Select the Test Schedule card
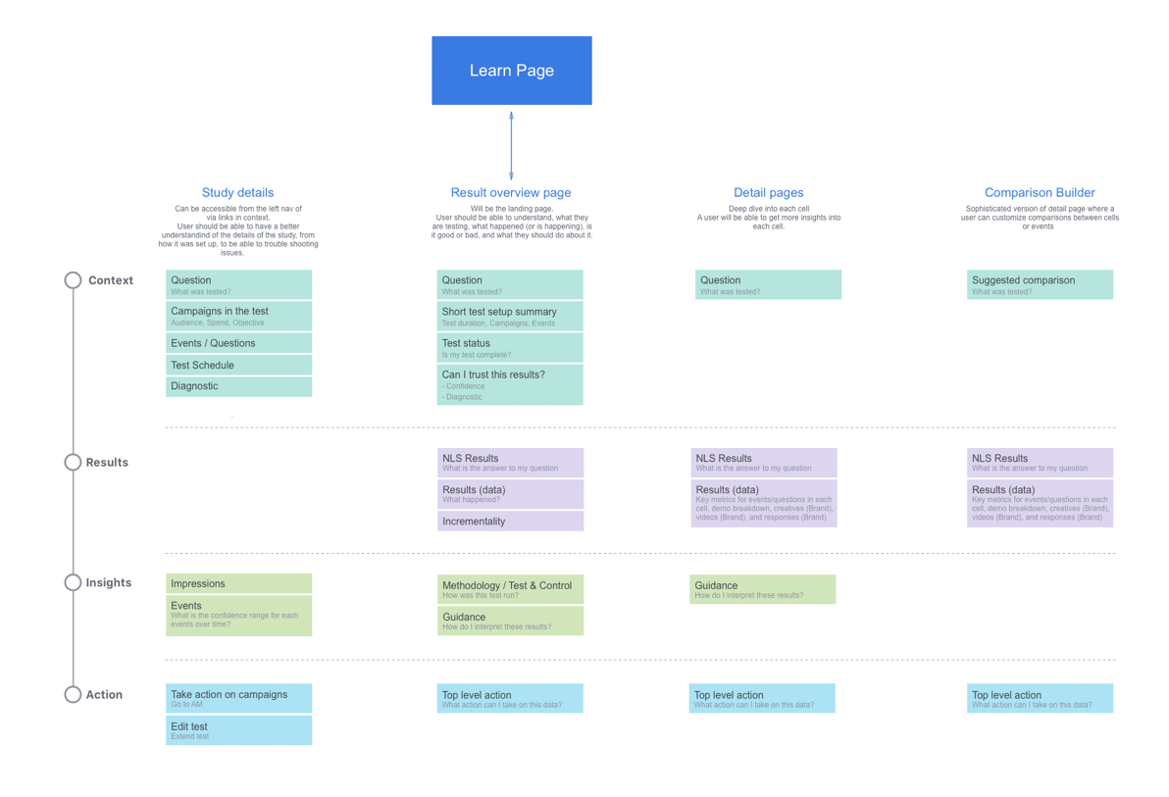This screenshot has height=797, width=1169. coord(238,364)
